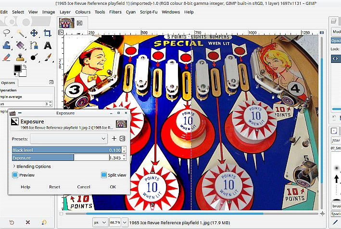
Task: Select the Move tool
Action: (x=34, y=33)
